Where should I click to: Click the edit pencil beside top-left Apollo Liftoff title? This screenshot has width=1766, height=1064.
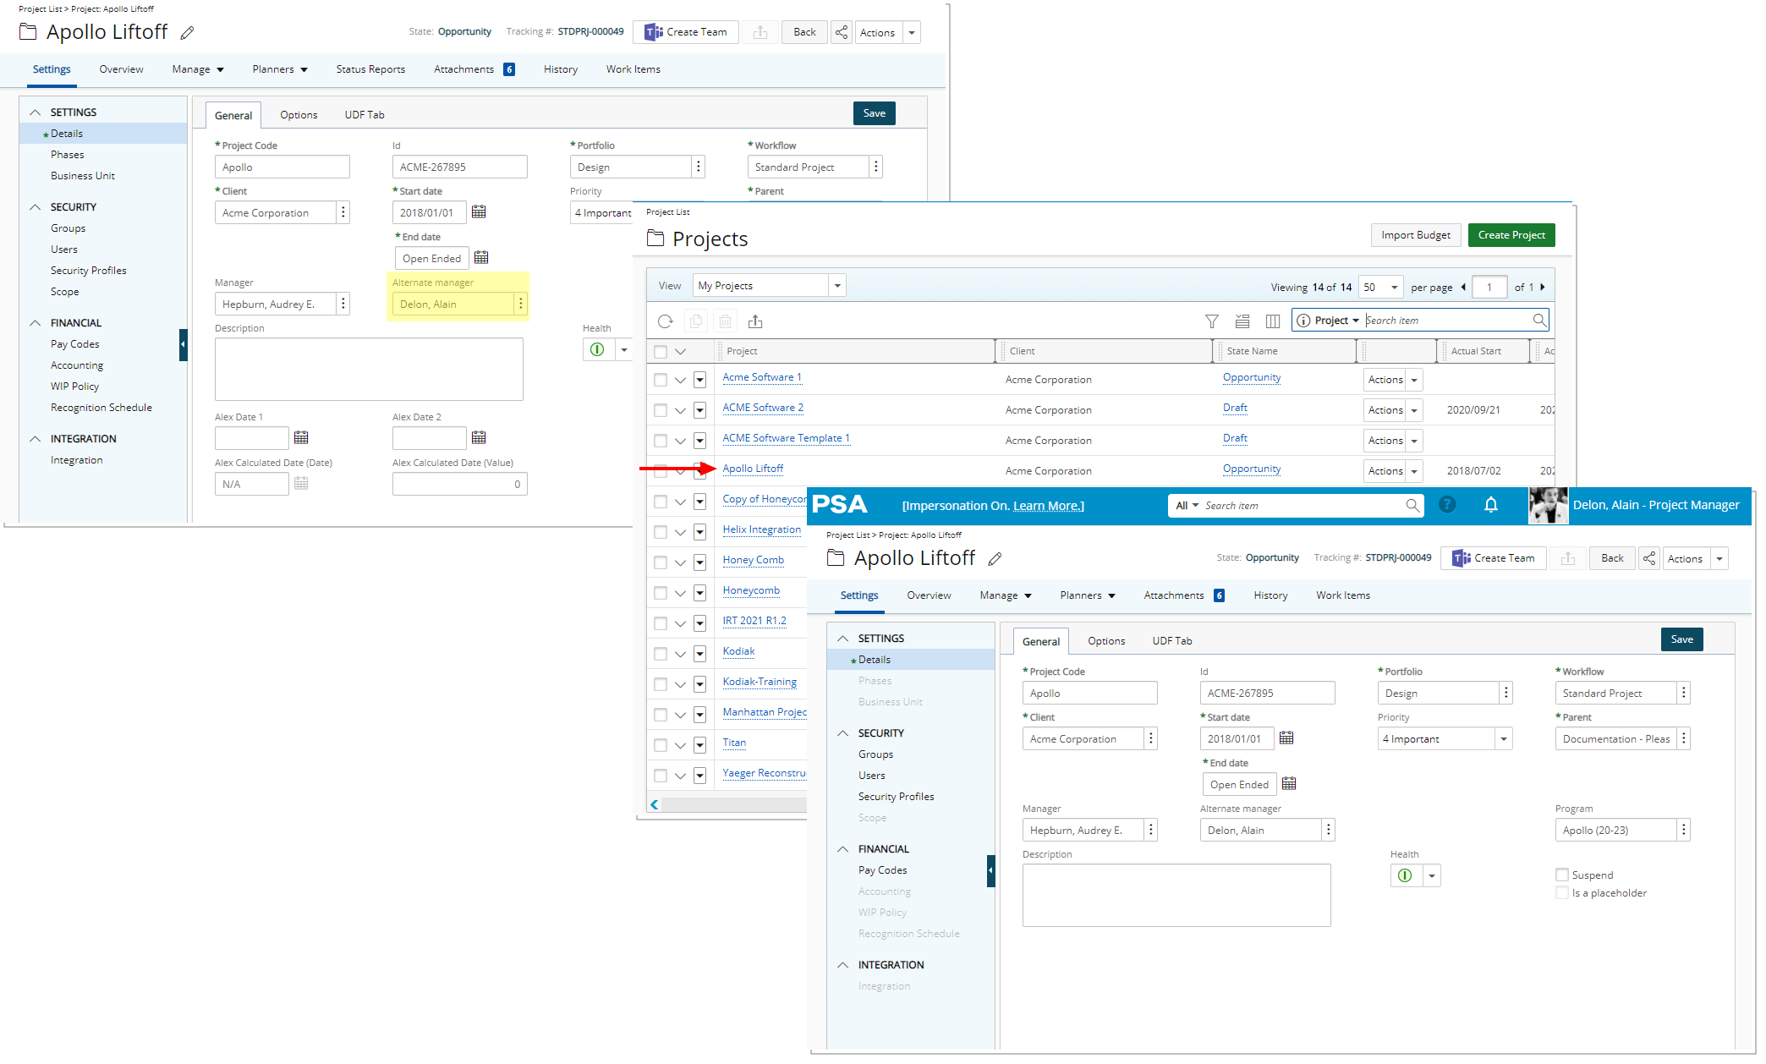[x=188, y=33]
